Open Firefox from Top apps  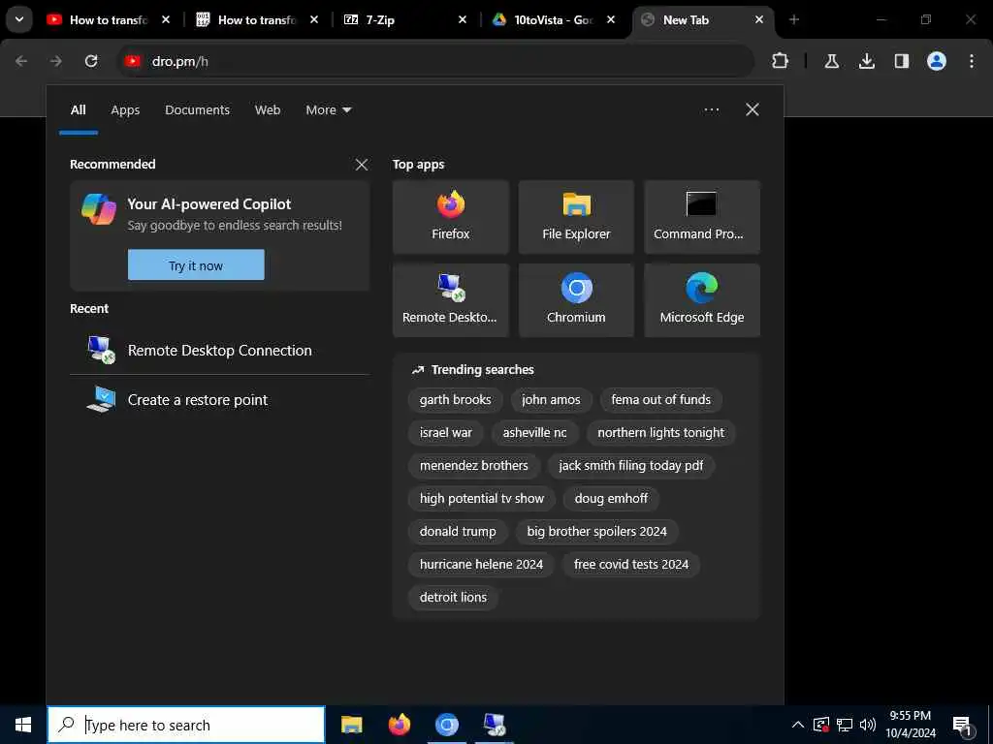450,217
